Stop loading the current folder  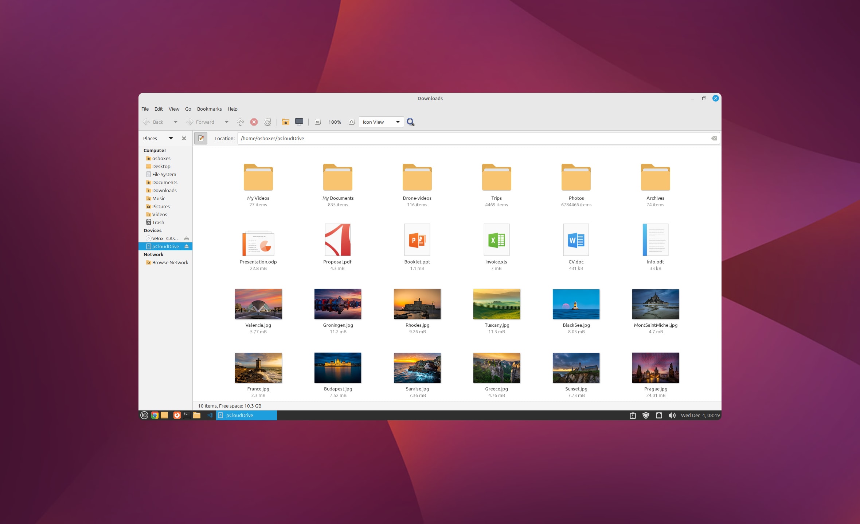(x=254, y=122)
